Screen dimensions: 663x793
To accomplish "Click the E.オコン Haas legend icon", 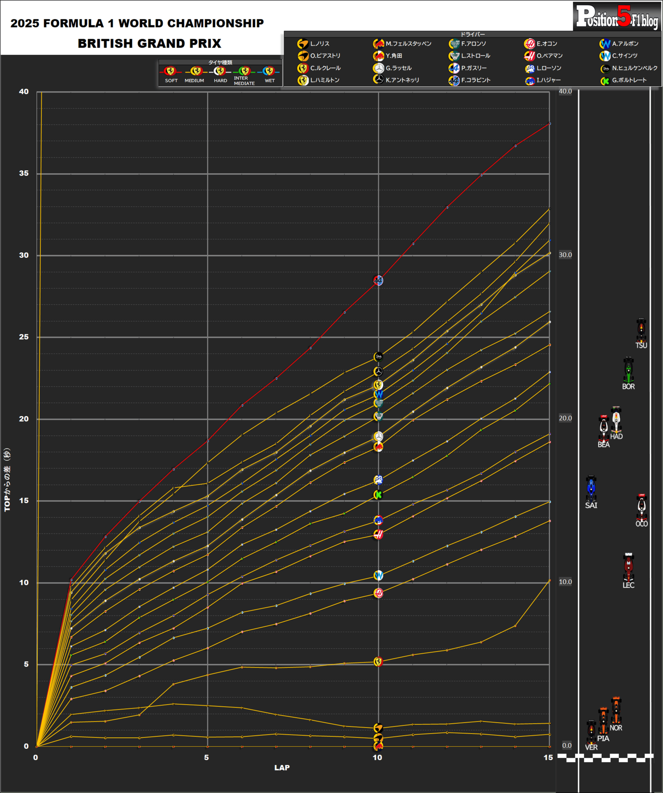I will pos(529,44).
